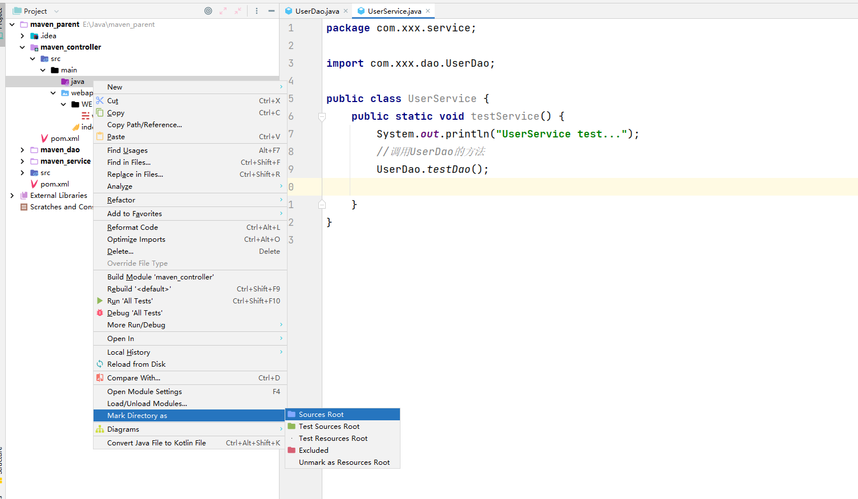Select Unmark as Resources Root

coord(342,463)
